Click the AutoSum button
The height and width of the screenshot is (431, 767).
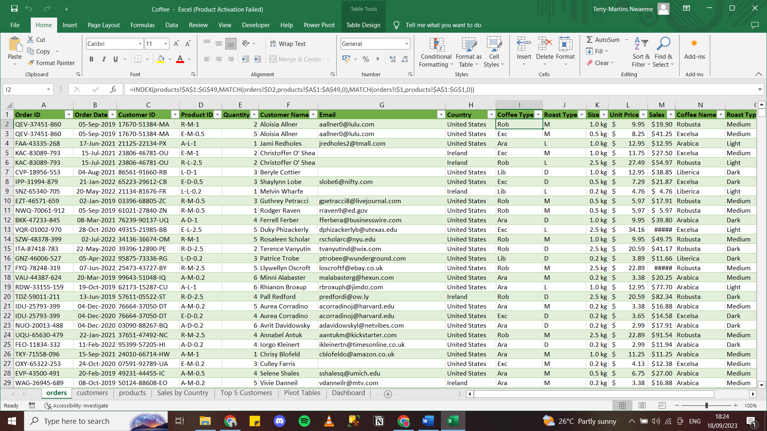603,40
